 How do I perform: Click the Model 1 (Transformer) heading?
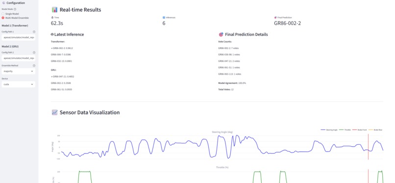15,26
